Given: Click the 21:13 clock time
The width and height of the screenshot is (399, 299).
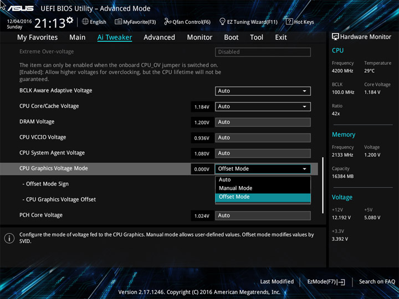Looking at the screenshot, I should point(50,23).
